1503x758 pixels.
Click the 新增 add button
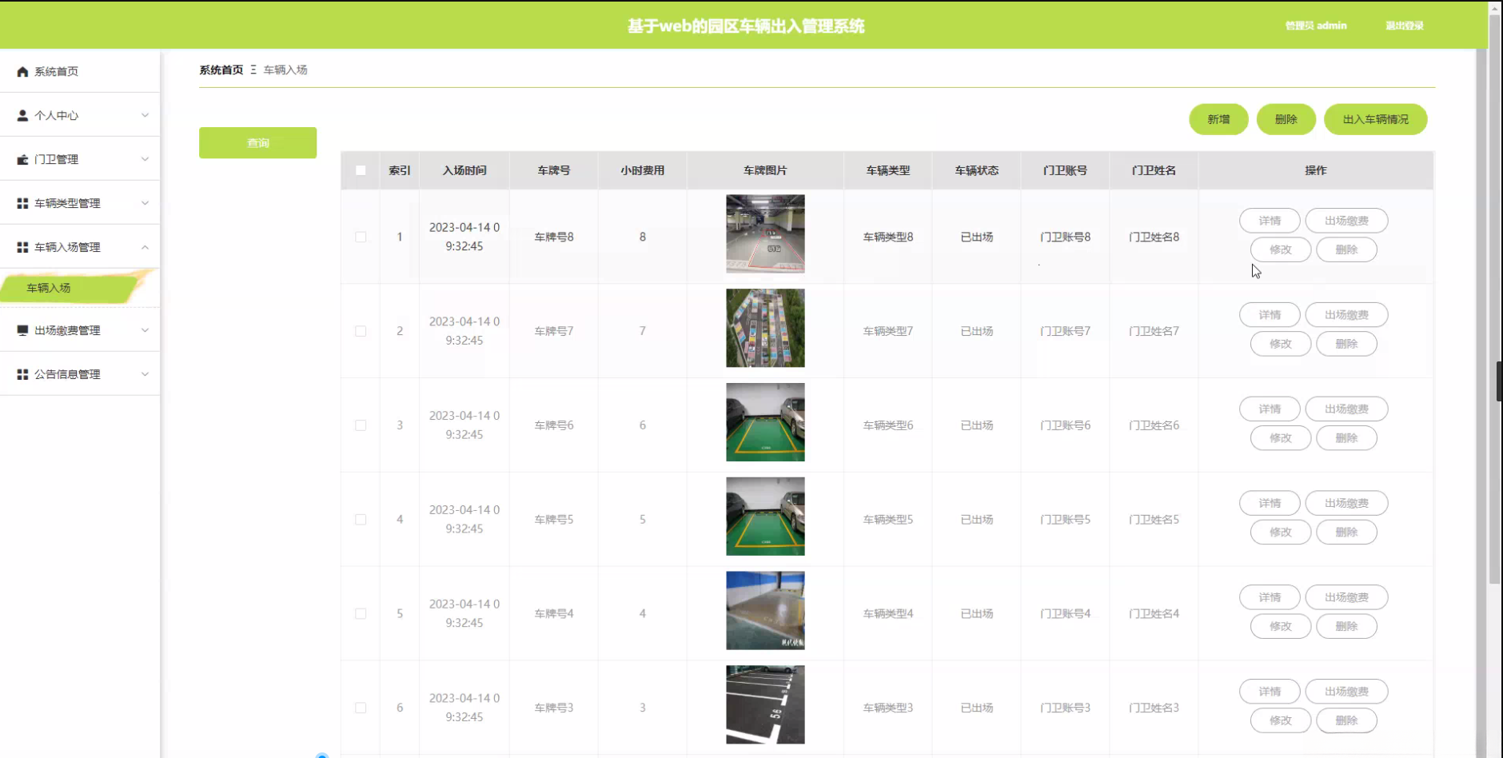pyautogui.click(x=1218, y=119)
